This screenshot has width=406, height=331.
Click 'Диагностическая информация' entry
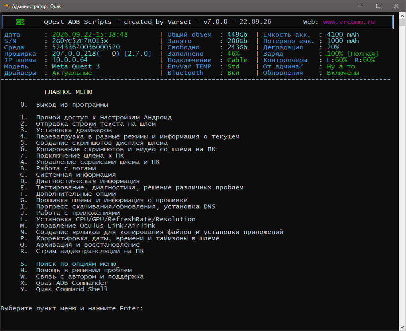pyautogui.click(x=80, y=181)
